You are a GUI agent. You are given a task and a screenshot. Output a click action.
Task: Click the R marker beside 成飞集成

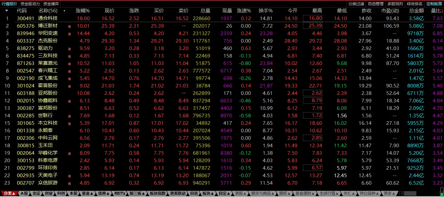click(70, 79)
